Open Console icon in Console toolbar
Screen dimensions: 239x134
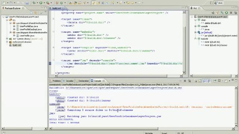coord(226,81)
